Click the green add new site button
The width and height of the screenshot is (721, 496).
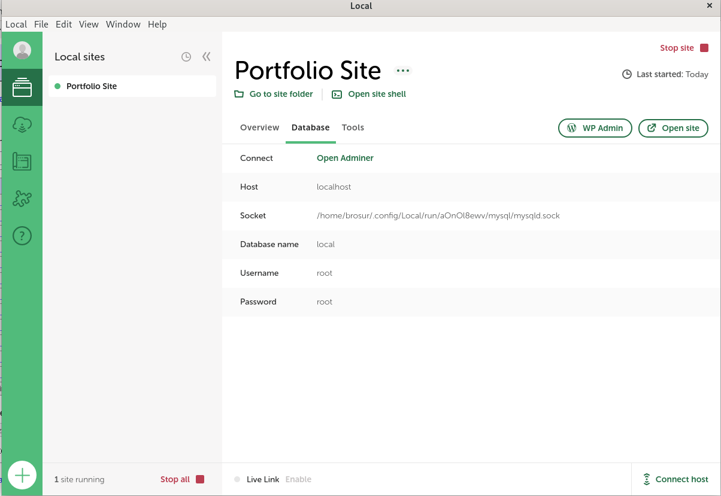[x=22, y=476]
